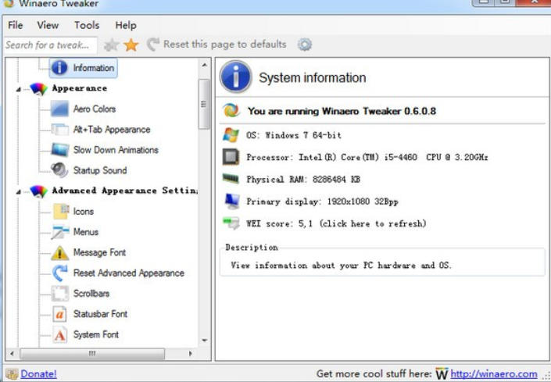Select the Alt+Tab Appearance icon
Viewport: 551px width, 382px height.
click(x=60, y=130)
